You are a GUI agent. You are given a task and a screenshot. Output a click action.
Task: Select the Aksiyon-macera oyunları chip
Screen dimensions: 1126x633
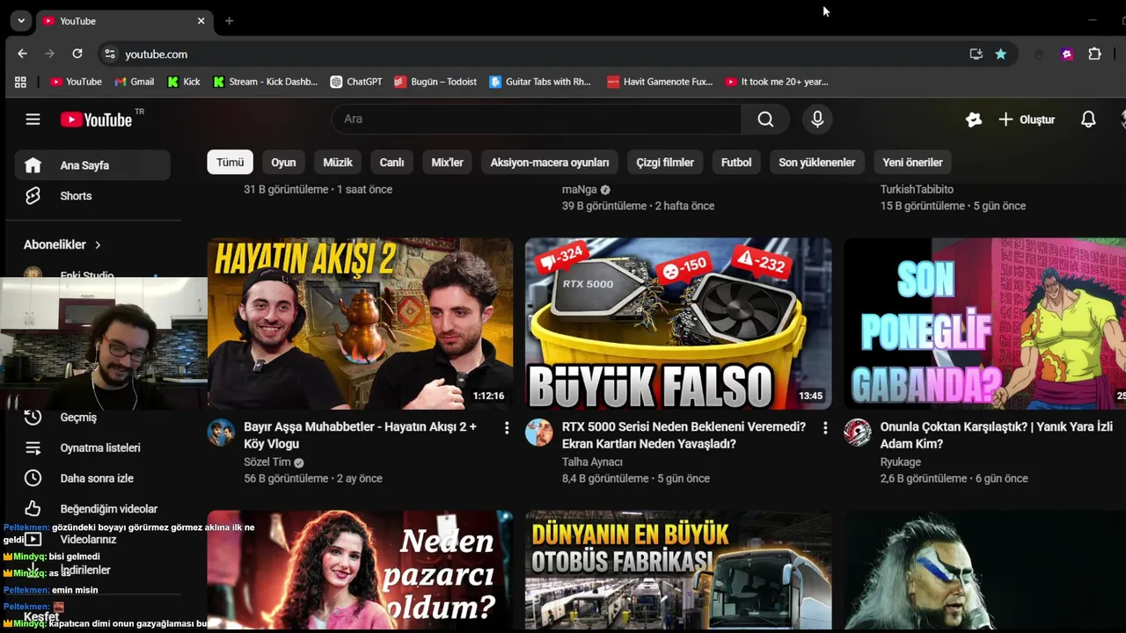tap(550, 163)
